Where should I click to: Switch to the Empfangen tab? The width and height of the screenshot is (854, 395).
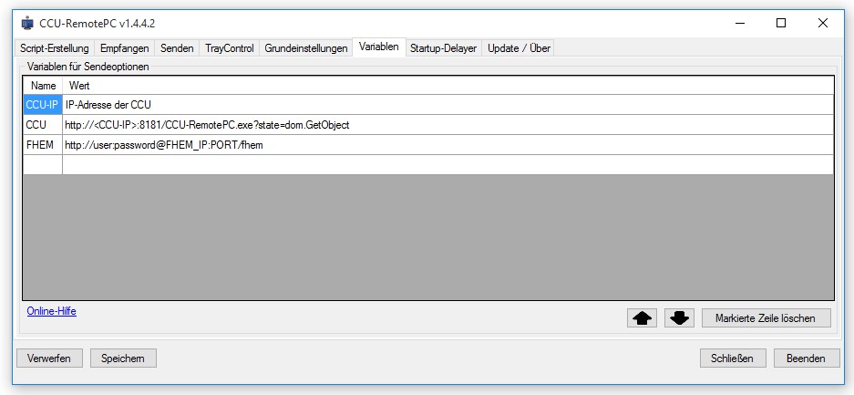click(125, 48)
